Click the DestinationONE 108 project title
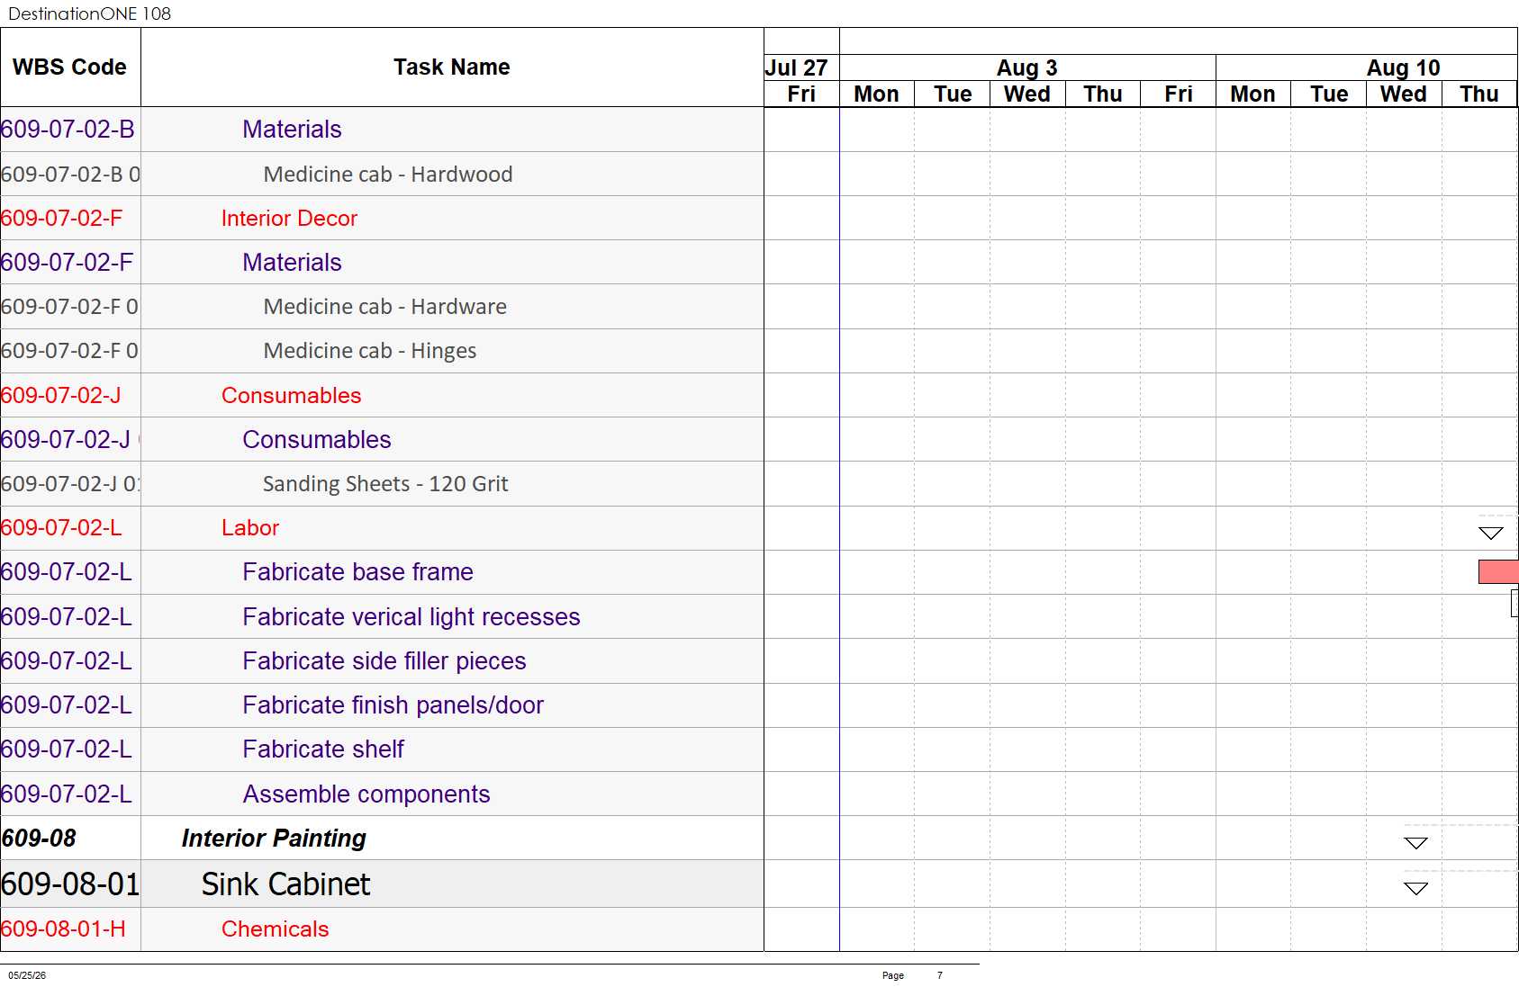Viewport: 1519px width, 987px height. (x=89, y=13)
